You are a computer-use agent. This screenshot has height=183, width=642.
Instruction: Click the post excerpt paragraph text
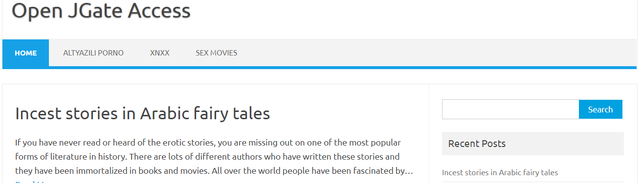[214, 157]
